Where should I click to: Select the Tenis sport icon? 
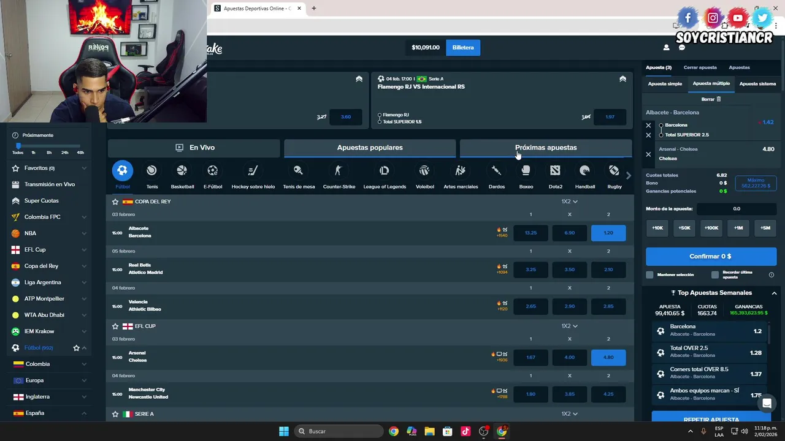tap(151, 171)
